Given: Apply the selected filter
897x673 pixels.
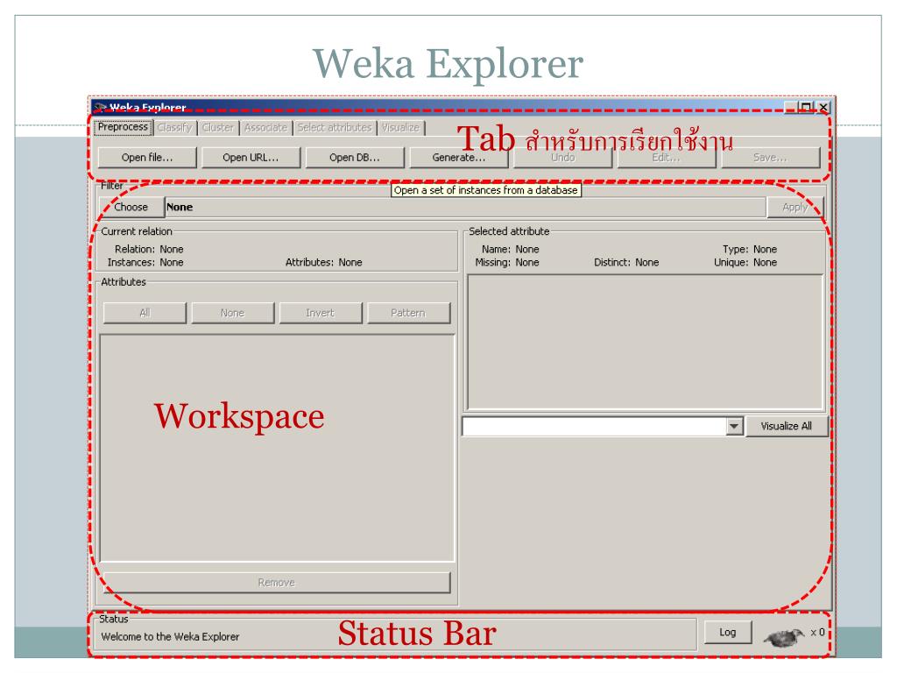Looking at the screenshot, I should pos(795,207).
